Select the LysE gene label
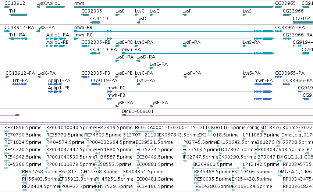Viewport: 313px width, 192px height. 154,11
